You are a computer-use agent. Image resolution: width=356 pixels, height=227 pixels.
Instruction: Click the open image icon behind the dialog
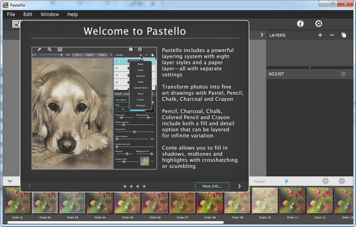(x=16, y=24)
